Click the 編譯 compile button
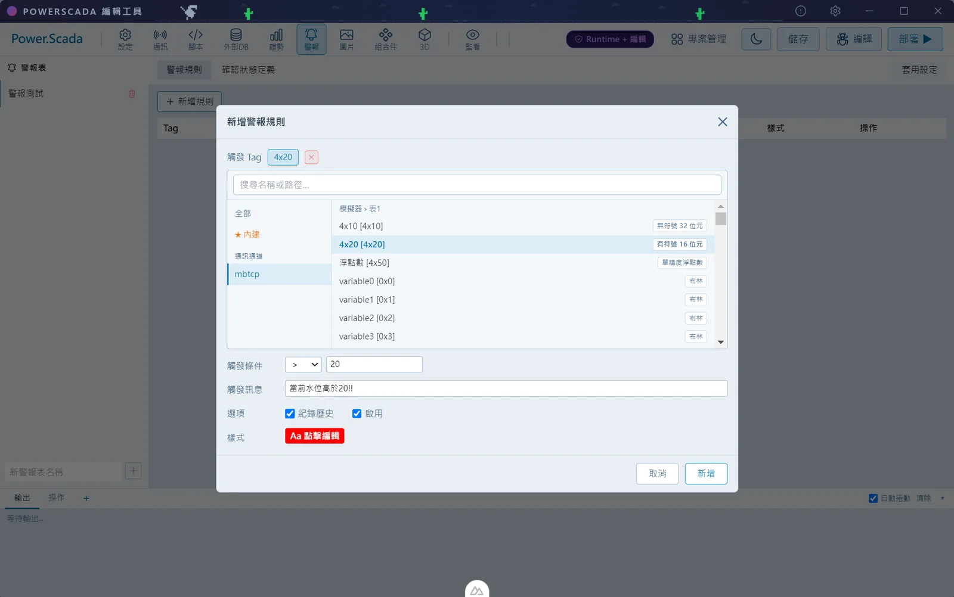This screenshot has height=597, width=954. point(854,39)
